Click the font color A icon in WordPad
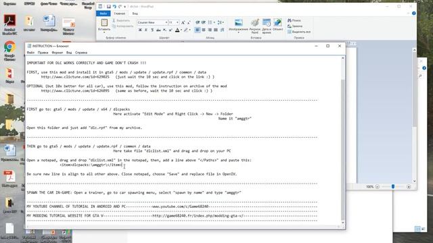 pyautogui.click(x=177, y=30)
